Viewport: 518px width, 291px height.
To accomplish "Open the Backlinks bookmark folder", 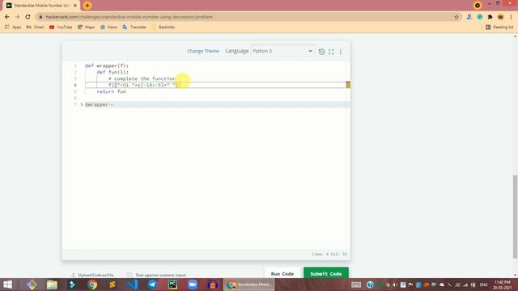I will pyautogui.click(x=163, y=27).
